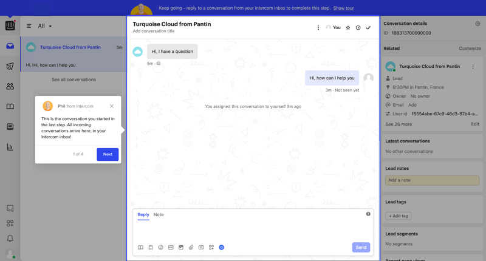This screenshot has width=486, height=261.
Task: Open three-dot menu on Turquoise Cloud profile card
Action: tap(473, 67)
